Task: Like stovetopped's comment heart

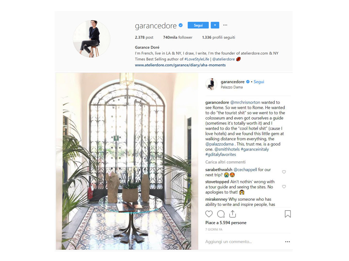Action: point(284,187)
